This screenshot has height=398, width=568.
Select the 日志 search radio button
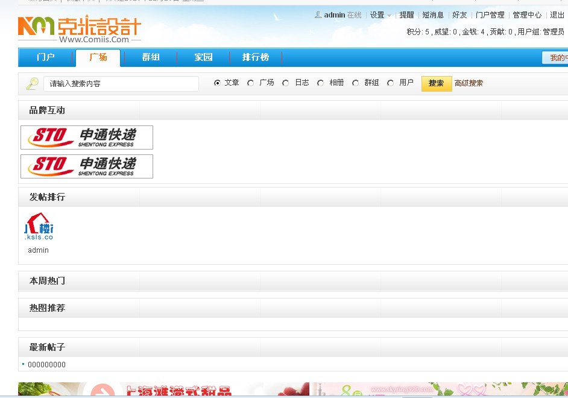[x=285, y=83]
